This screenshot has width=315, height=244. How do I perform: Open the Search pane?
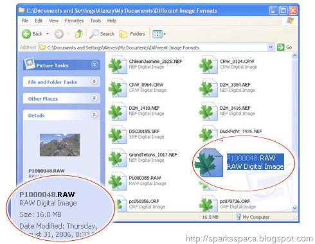[x=102, y=34]
